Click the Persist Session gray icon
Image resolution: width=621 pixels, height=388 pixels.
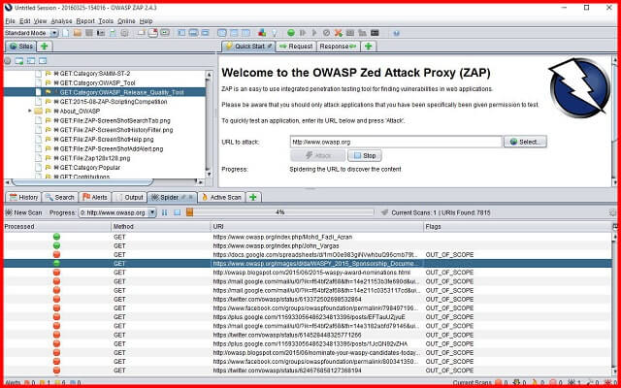click(89, 33)
